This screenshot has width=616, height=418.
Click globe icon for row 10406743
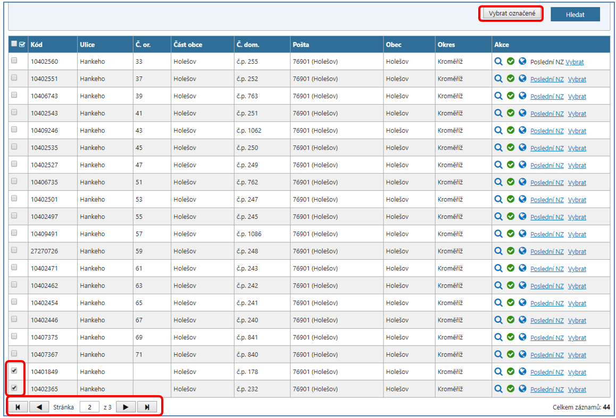(522, 96)
